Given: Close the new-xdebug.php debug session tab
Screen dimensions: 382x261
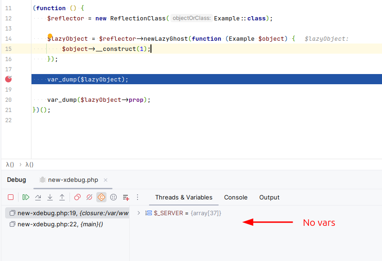Looking at the screenshot, I should (x=105, y=180).
